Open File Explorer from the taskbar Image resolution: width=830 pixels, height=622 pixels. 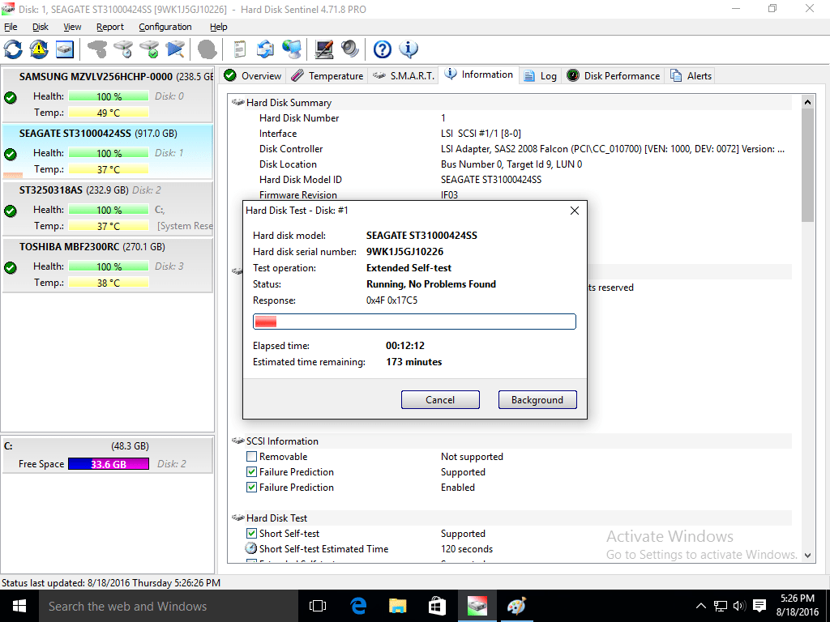(x=397, y=606)
